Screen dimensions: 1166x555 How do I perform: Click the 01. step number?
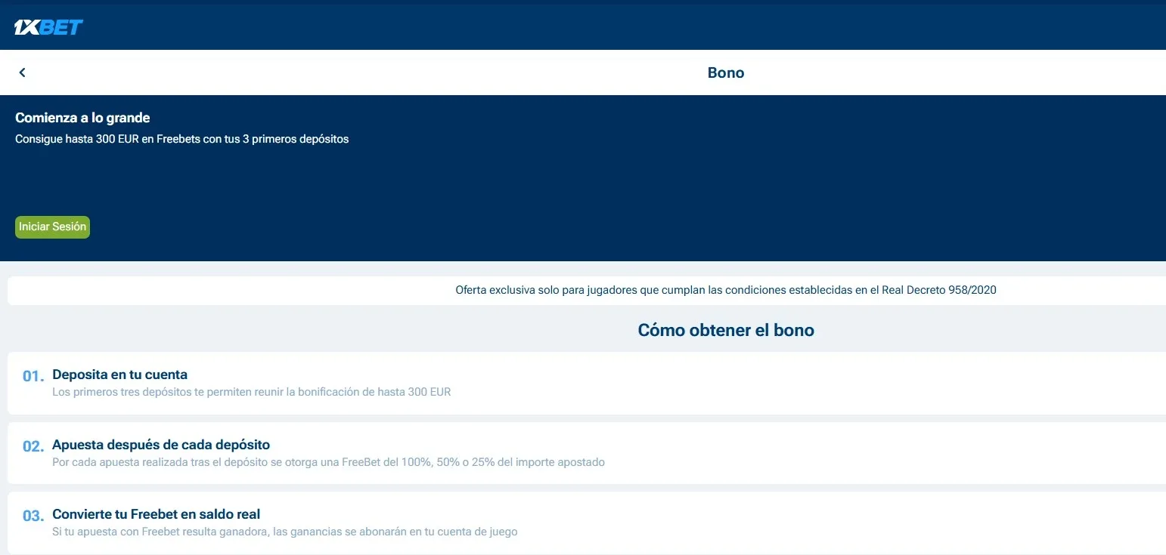33,376
